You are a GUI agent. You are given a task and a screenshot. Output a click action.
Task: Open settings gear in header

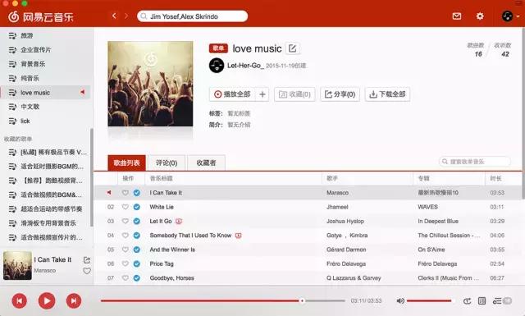(x=480, y=16)
